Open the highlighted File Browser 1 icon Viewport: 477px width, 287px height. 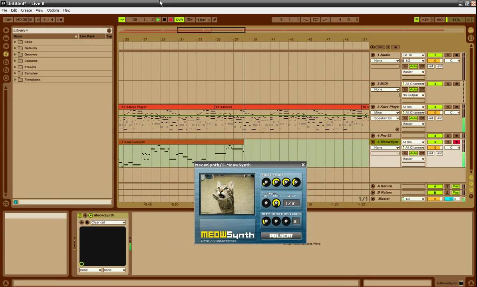(6, 54)
